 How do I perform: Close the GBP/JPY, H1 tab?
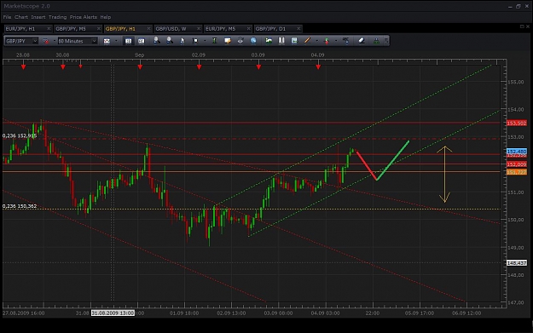click(x=148, y=29)
